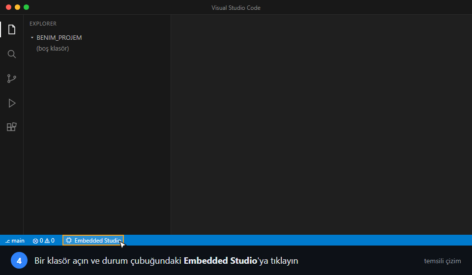The width and height of the screenshot is (472, 275).
Task: Open the Search view icon
Action: pos(12,54)
